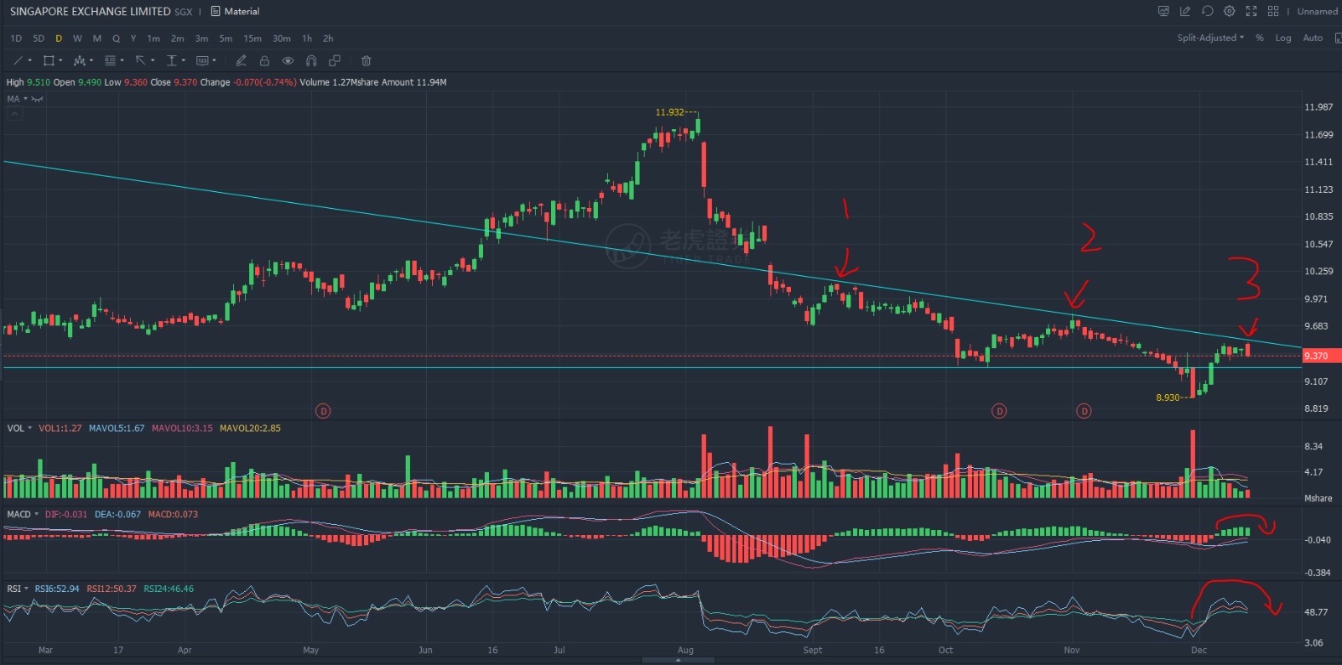
Task: Click the copy drawings icon
Action: (335, 60)
